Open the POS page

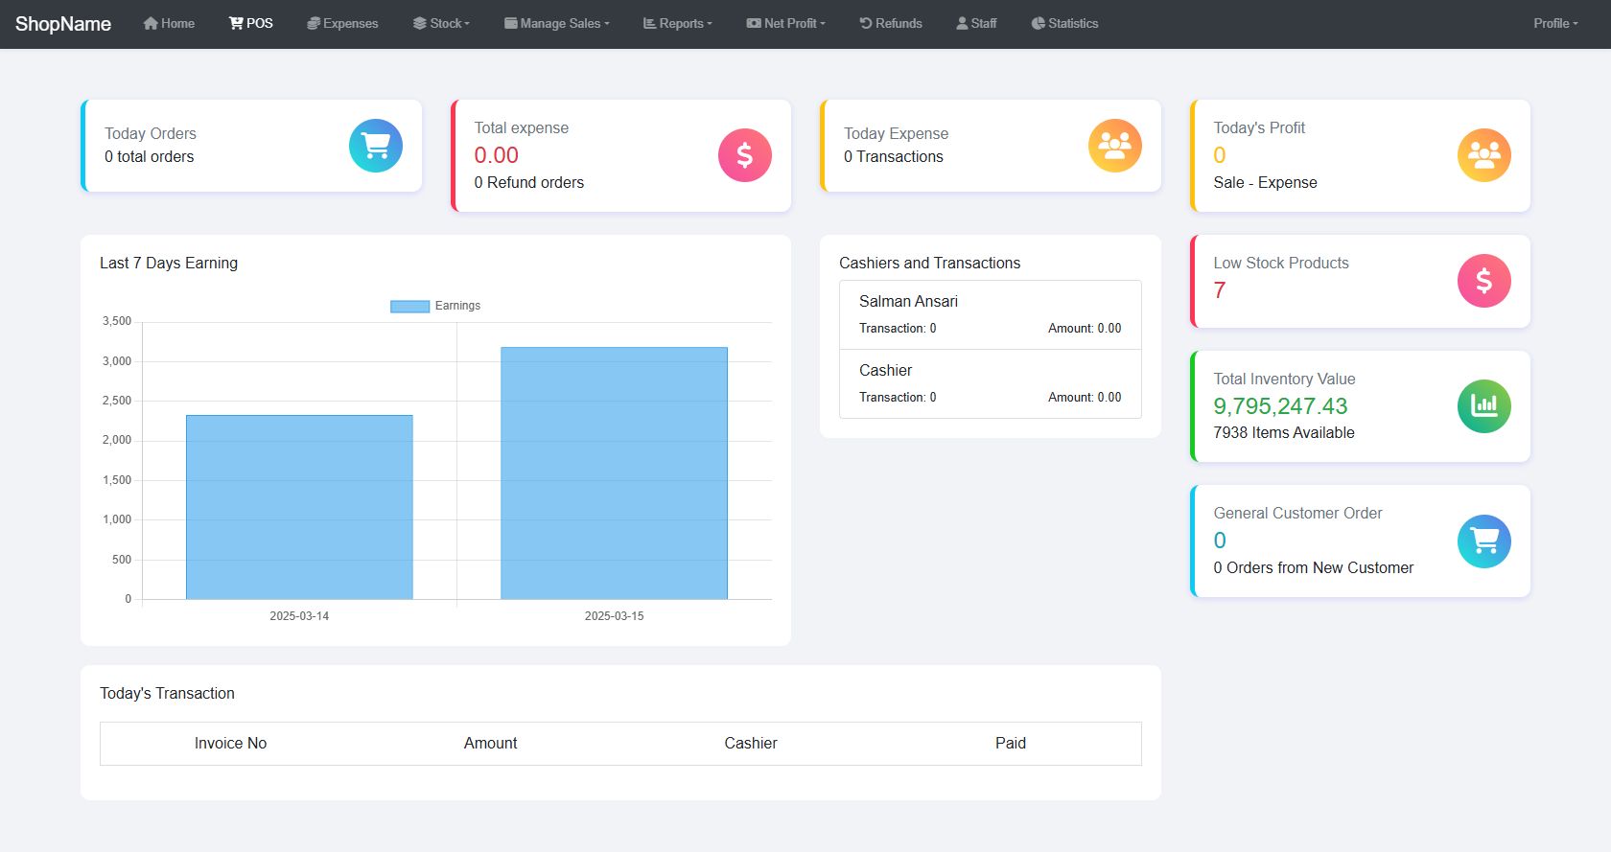pyautogui.click(x=251, y=23)
